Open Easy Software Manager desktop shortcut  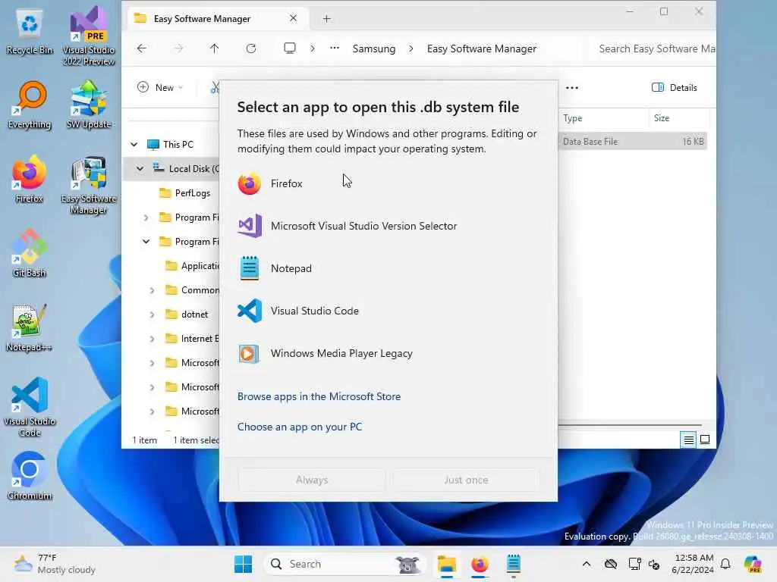coord(89,186)
